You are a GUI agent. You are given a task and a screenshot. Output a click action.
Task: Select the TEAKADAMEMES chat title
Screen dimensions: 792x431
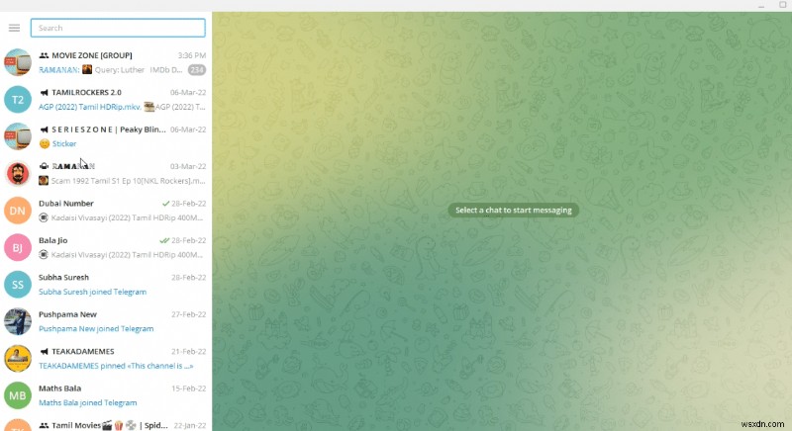tap(83, 351)
